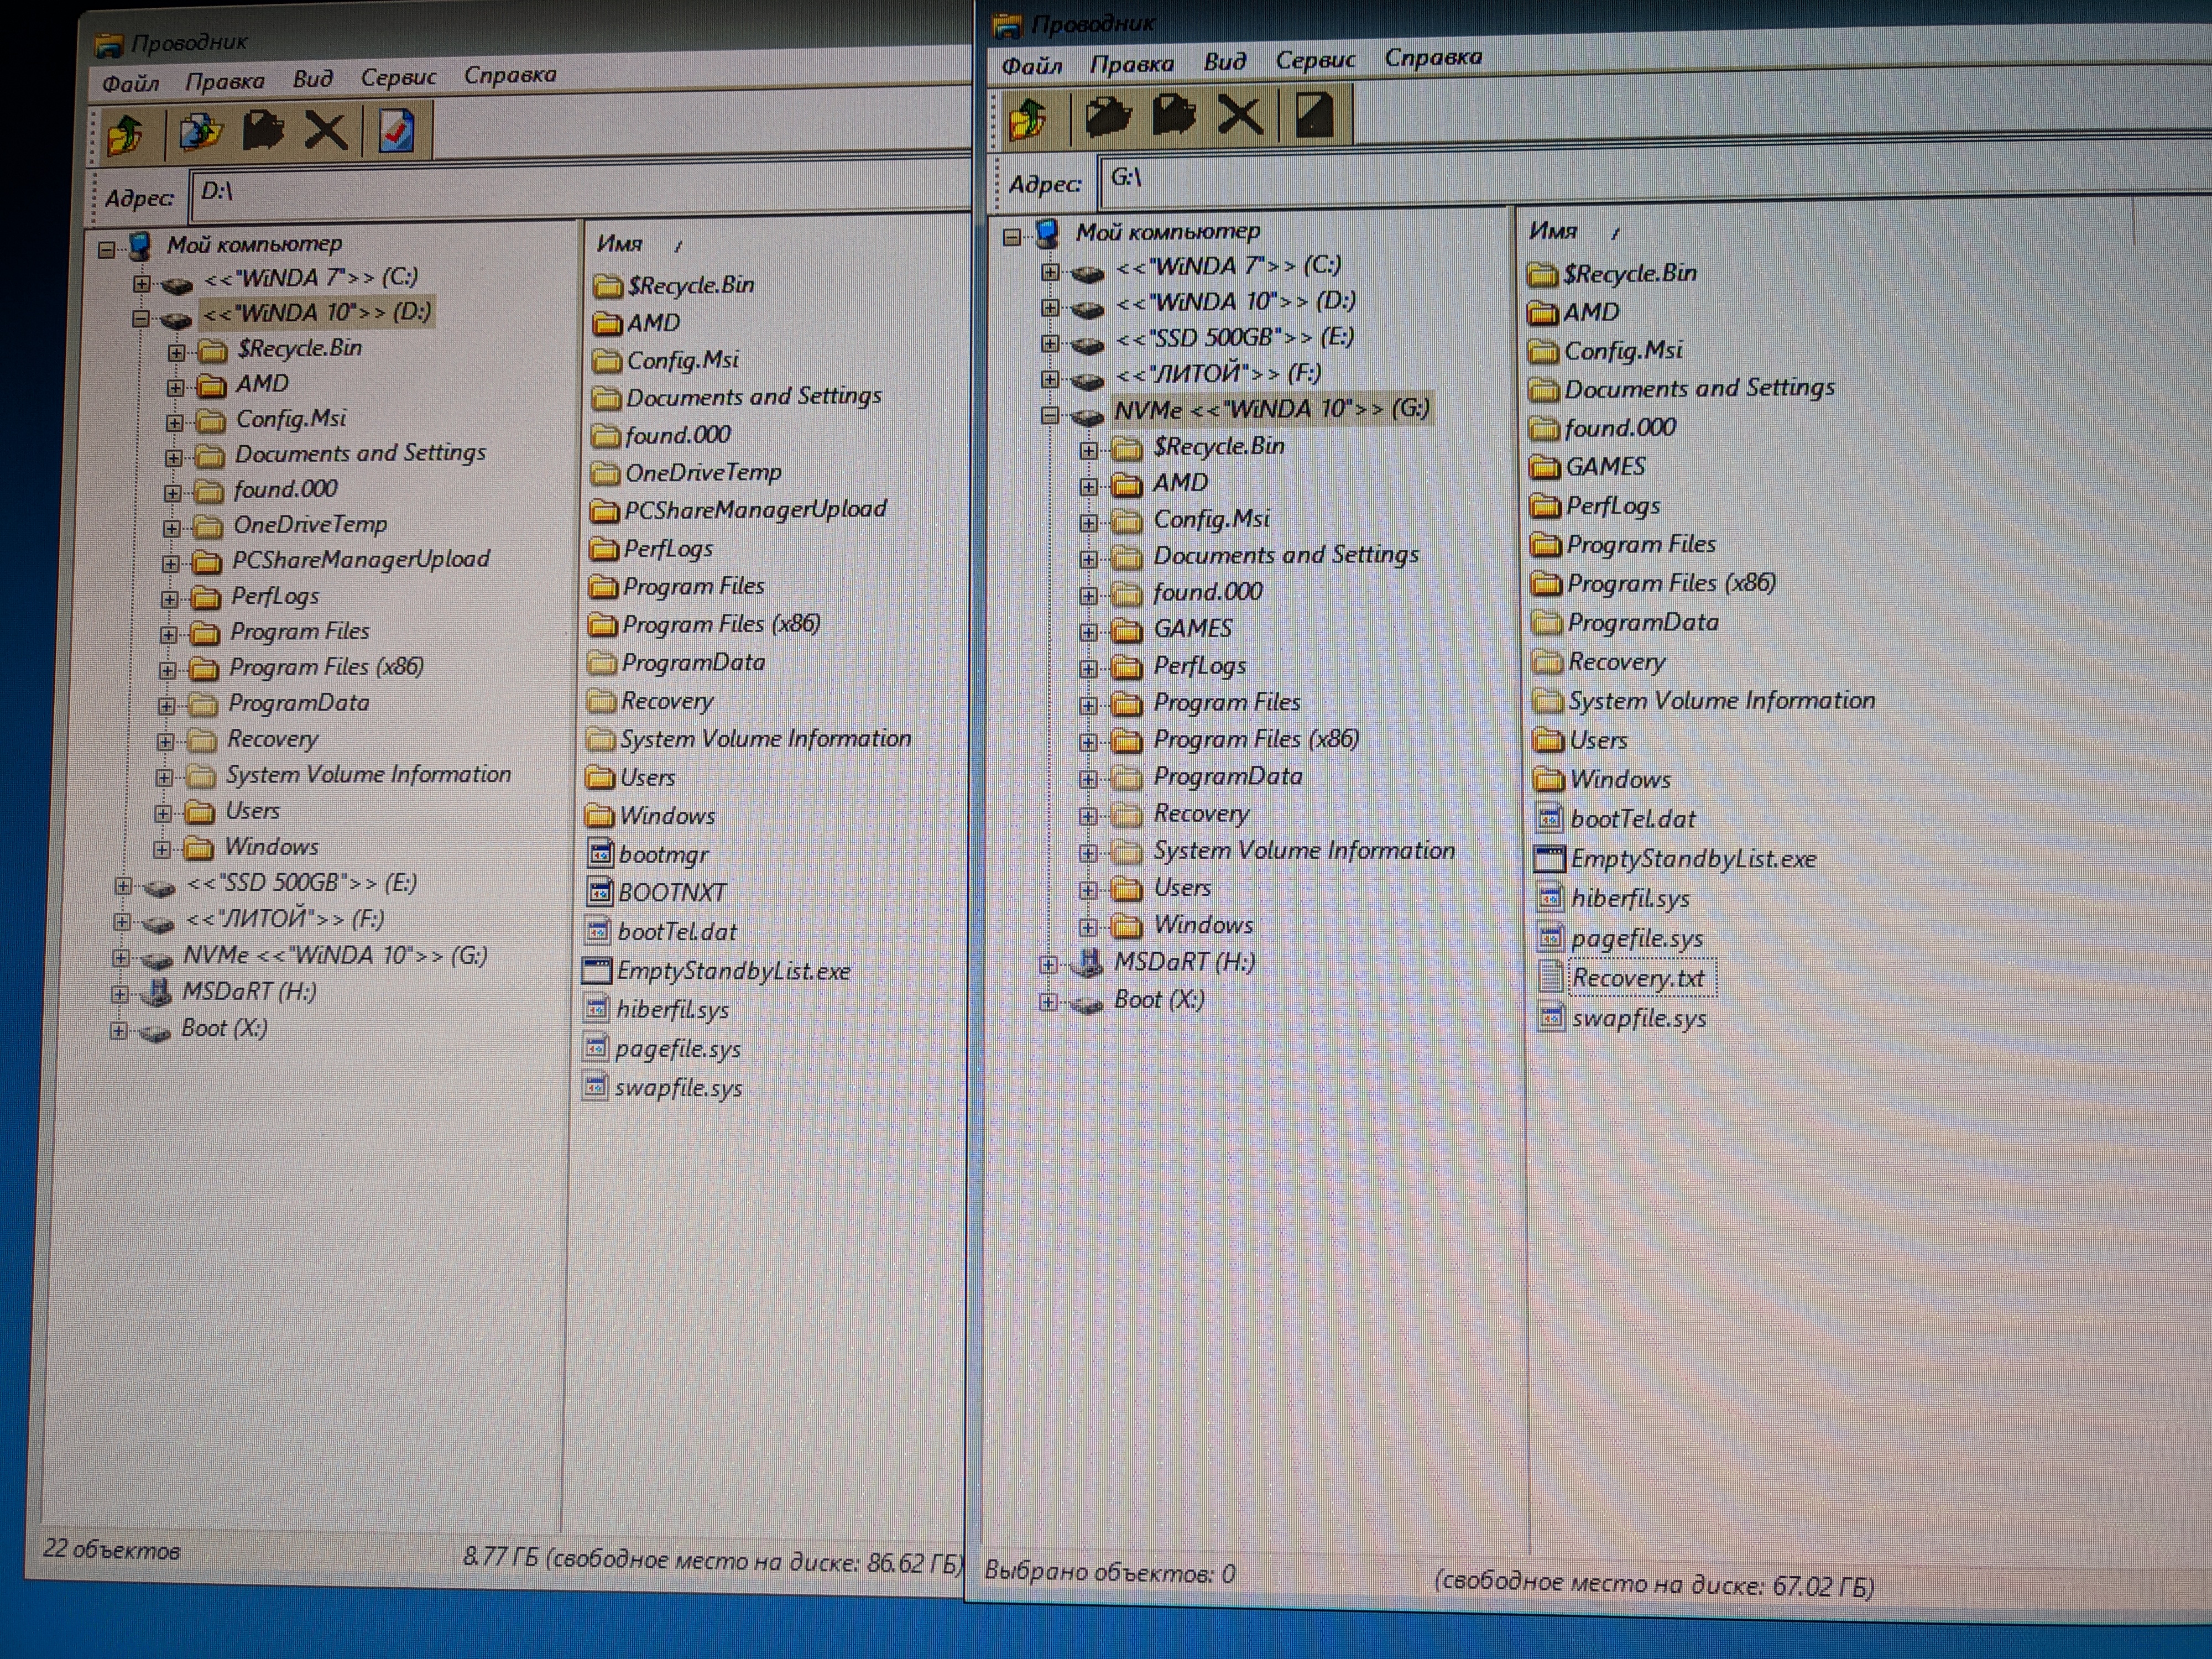The image size is (2212, 1659).
Task: Click Имя column header in right window
Action: click(1552, 231)
